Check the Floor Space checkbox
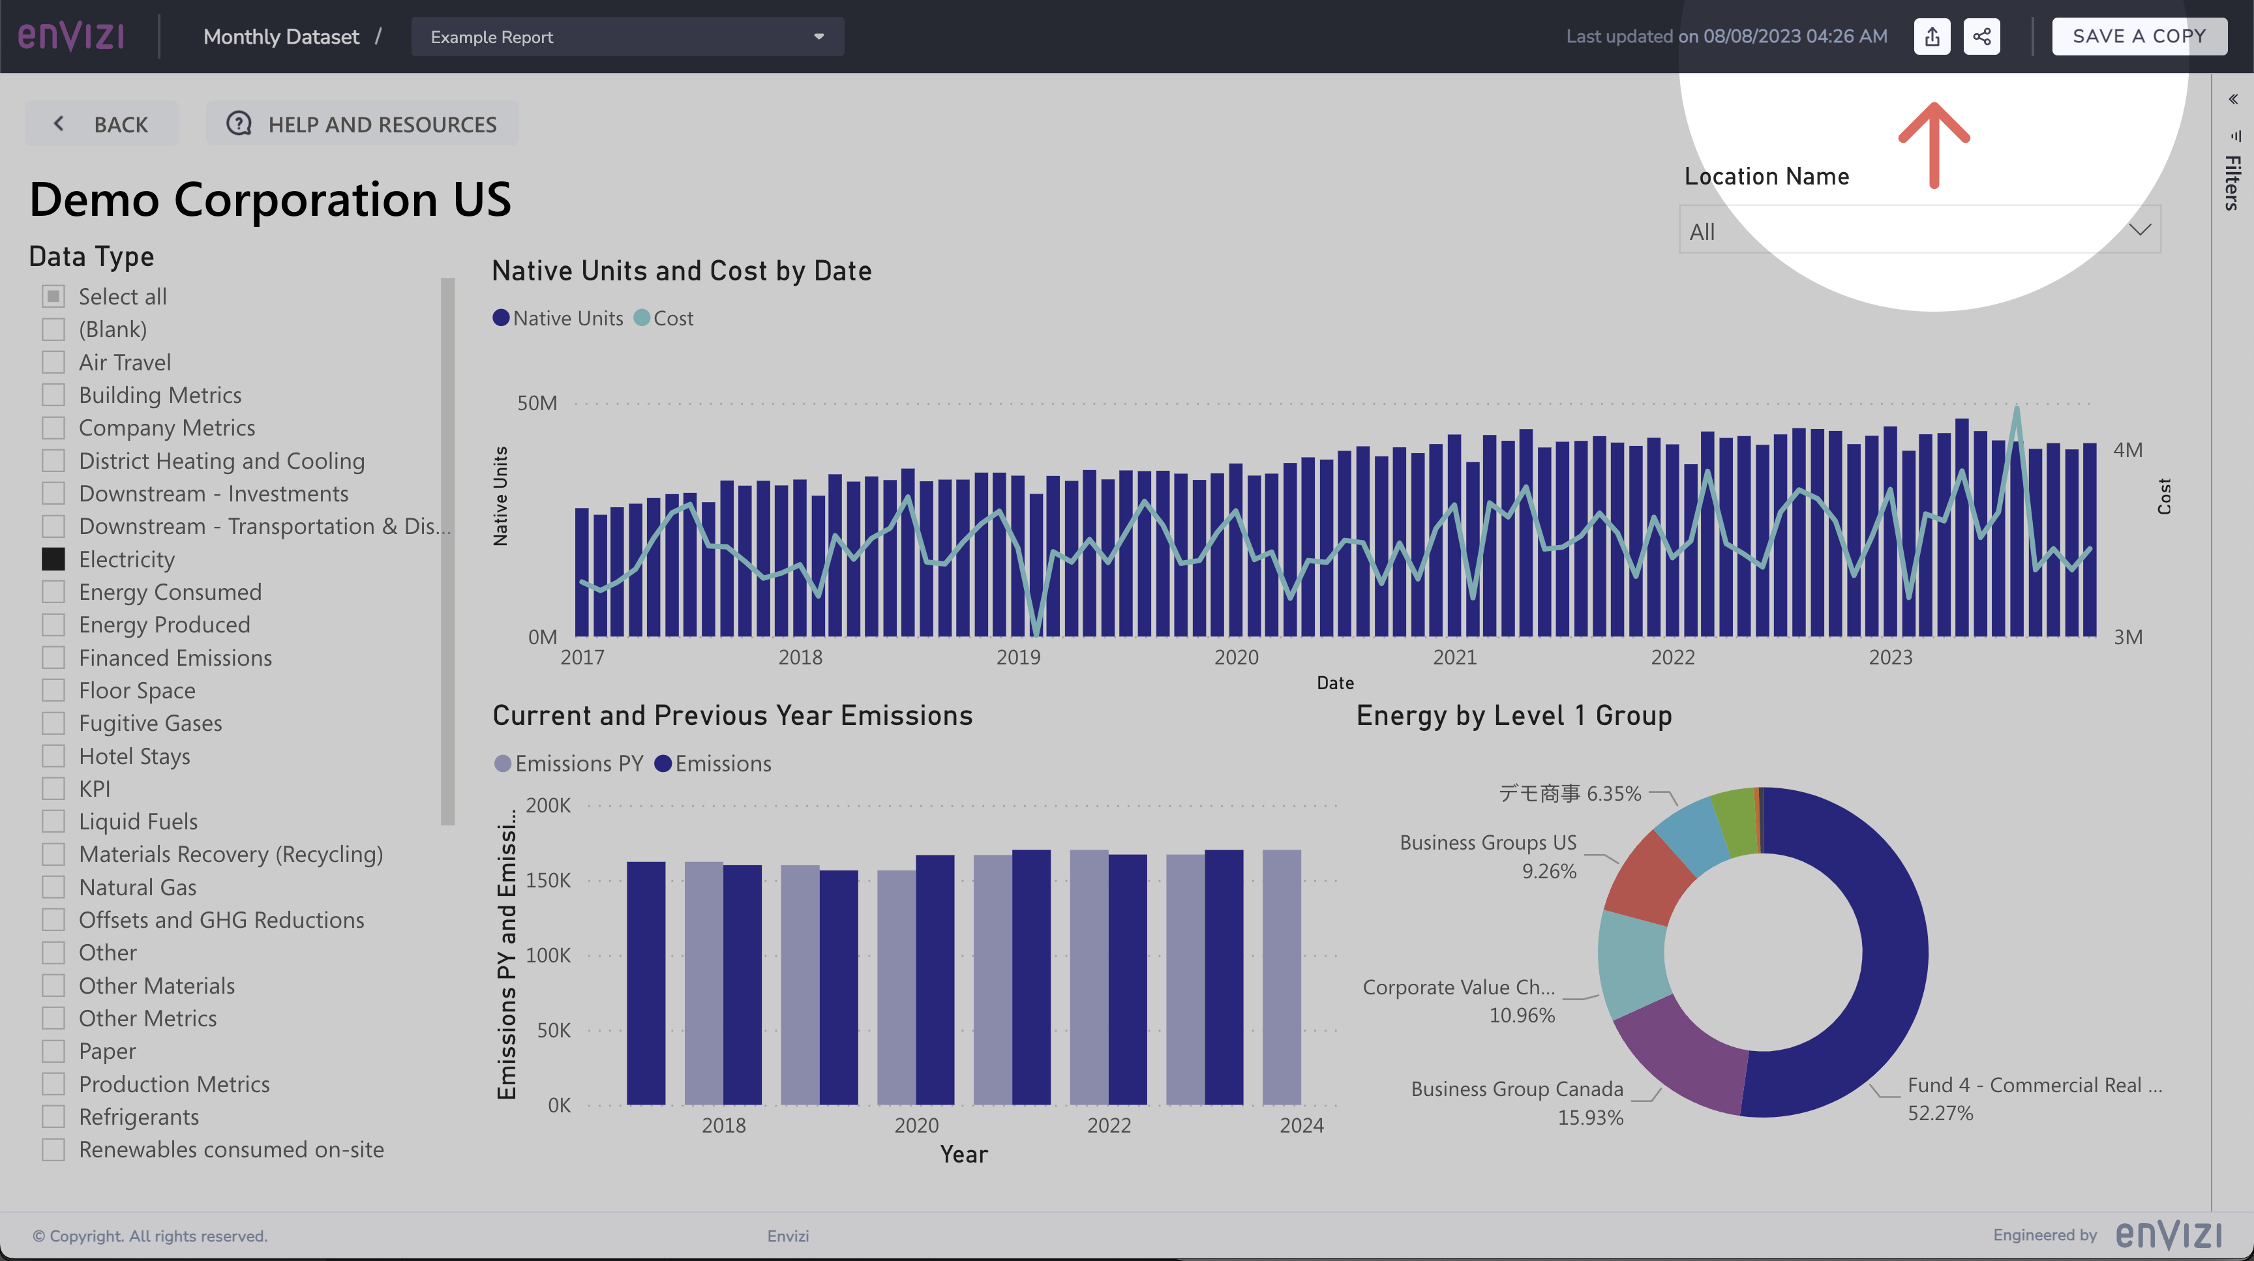Image resolution: width=2254 pixels, height=1261 pixels. (53, 690)
